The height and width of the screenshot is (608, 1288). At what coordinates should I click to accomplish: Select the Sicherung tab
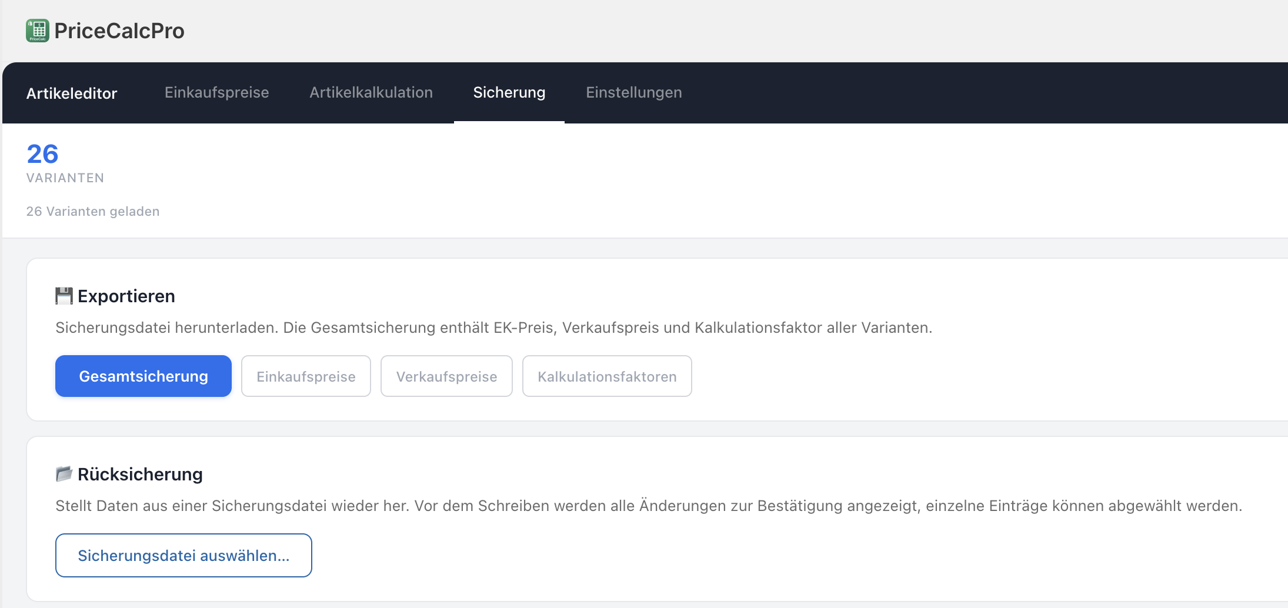point(509,92)
